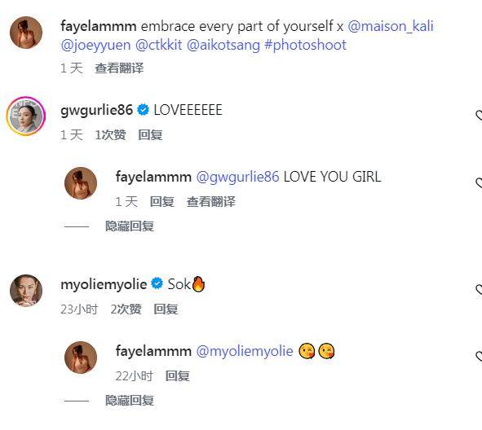Open gwgurlie86's story ring avatar
Image resolution: width=482 pixels, height=430 pixels.
click(26, 116)
